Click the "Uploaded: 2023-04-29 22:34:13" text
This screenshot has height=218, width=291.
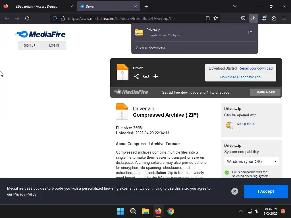(x=142, y=133)
